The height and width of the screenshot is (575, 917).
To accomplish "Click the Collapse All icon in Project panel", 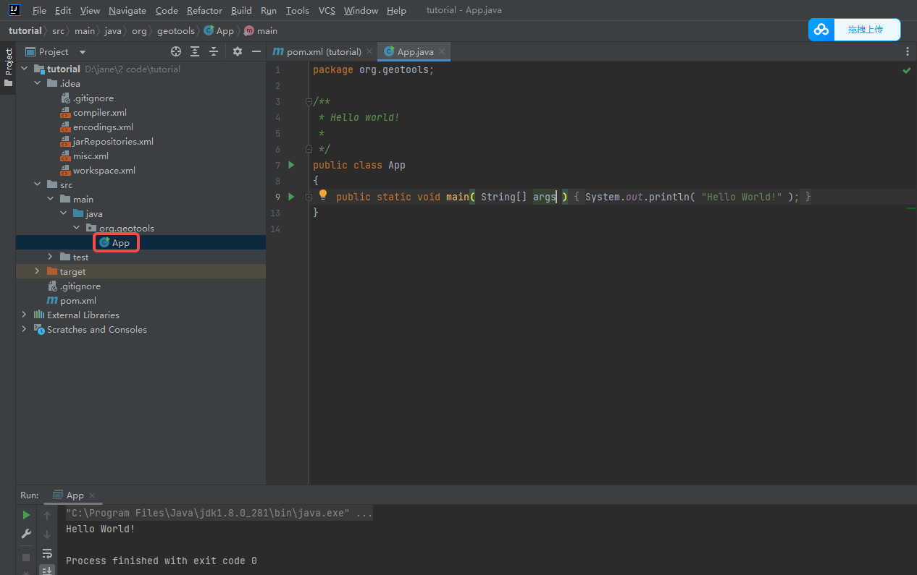I will 214,51.
